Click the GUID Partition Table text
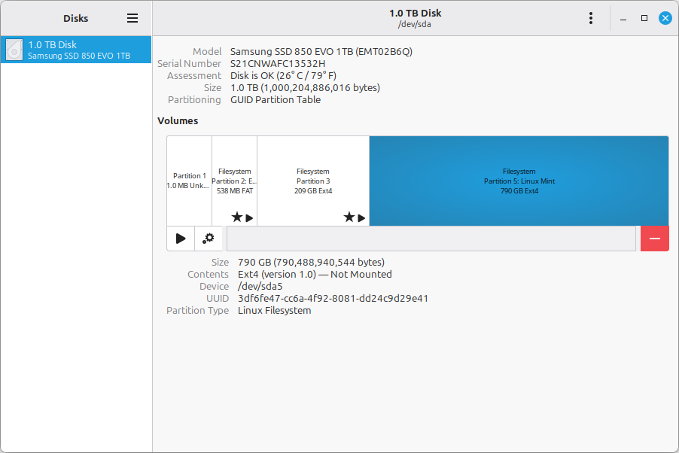 click(276, 100)
